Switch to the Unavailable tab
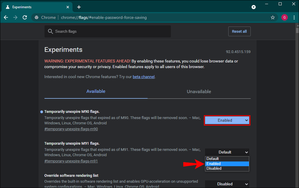Screen dimensions: 299x188 [x=199, y=92]
